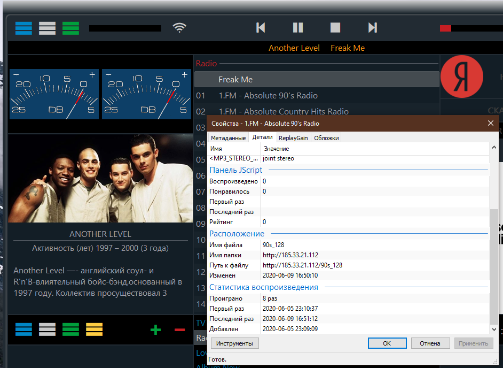Click the green stacked-bars icon in top toolbar
Screen dimensions: 503x368
[70, 28]
